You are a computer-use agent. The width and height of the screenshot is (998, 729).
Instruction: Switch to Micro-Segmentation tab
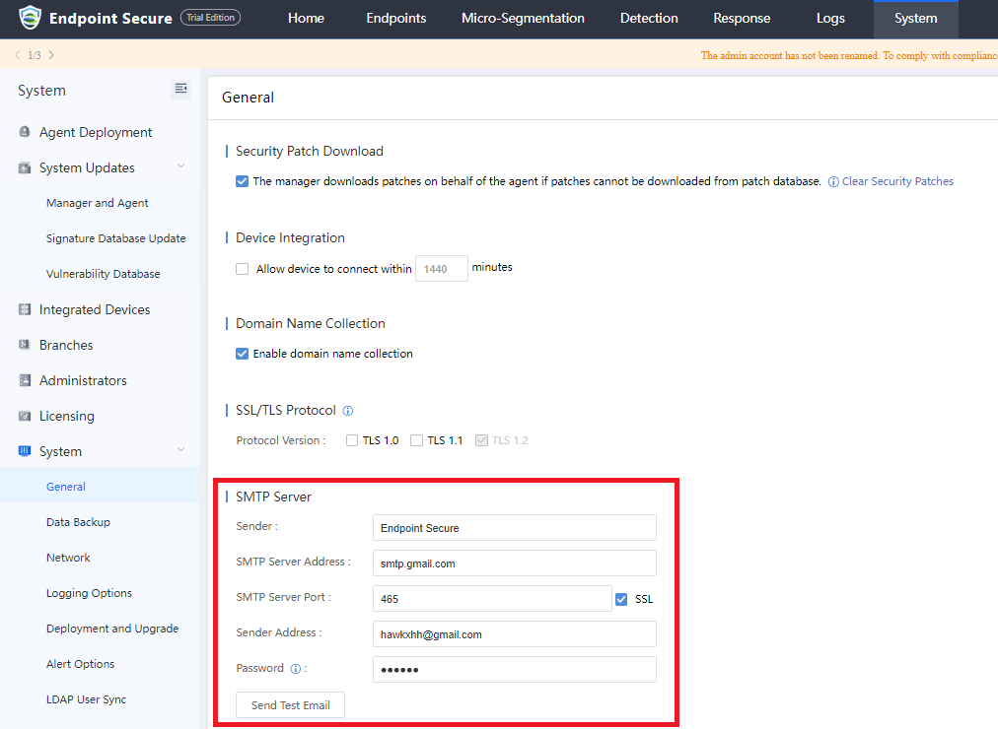tap(524, 19)
